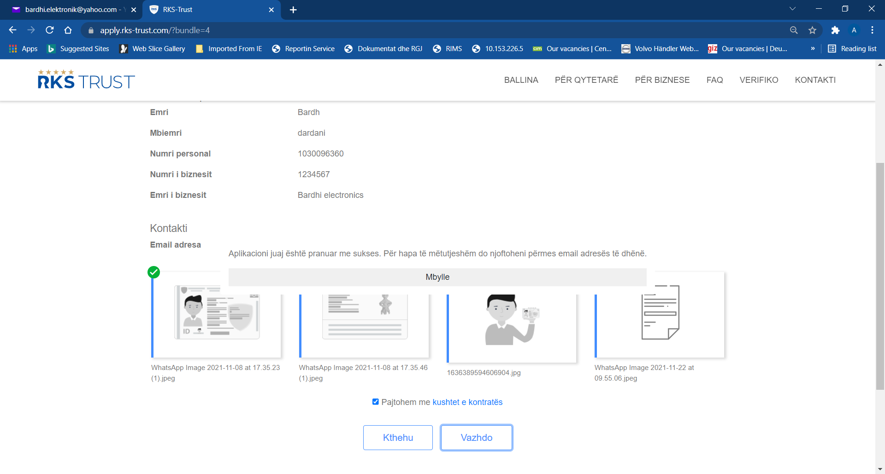Click the site info lock icon
This screenshot has width=885, height=474.
click(91, 30)
